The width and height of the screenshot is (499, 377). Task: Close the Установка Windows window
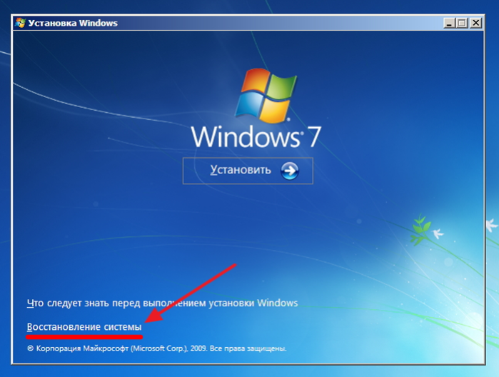click(475, 23)
